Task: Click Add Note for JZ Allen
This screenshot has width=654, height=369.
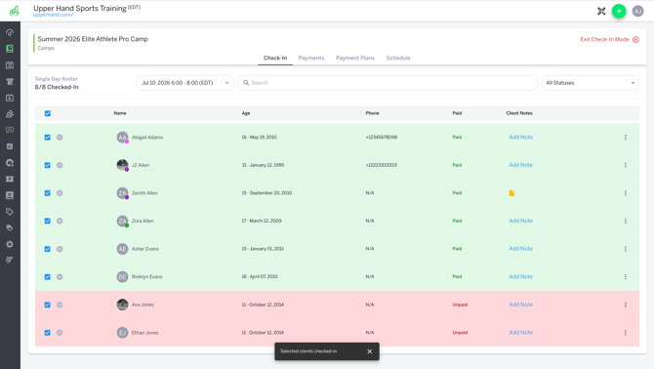Action: click(520, 165)
